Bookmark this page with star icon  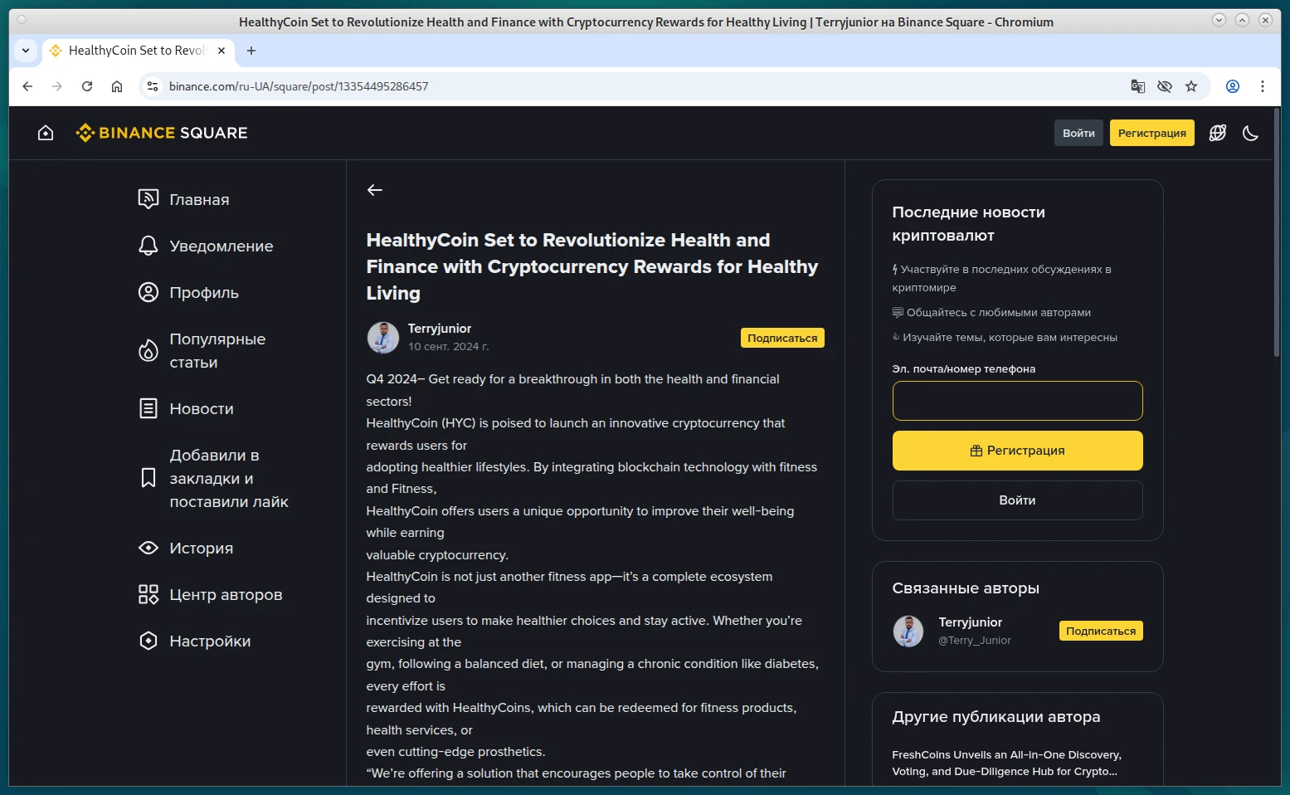pos(1191,86)
